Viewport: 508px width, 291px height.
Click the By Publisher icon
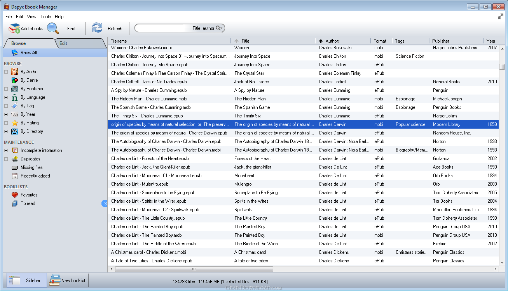click(14, 89)
